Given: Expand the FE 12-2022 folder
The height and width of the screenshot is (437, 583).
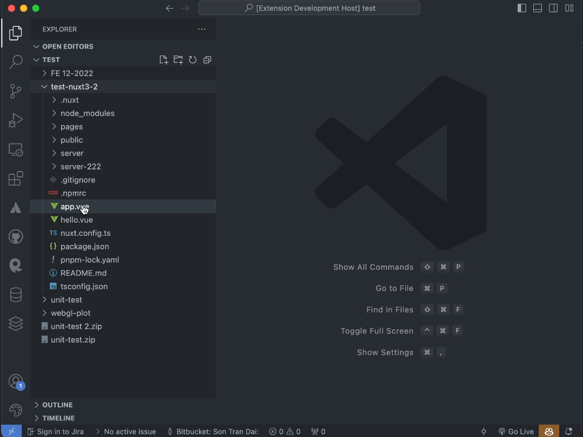Looking at the screenshot, I should tap(123, 73).
